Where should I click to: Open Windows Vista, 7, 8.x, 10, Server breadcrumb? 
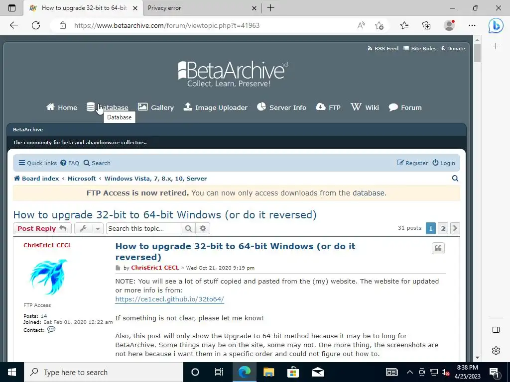pos(155,179)
